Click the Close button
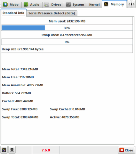This screenshot has width=136, height=154. coord(126,150)
